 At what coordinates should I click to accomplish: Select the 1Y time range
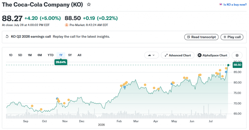[61, 55]
